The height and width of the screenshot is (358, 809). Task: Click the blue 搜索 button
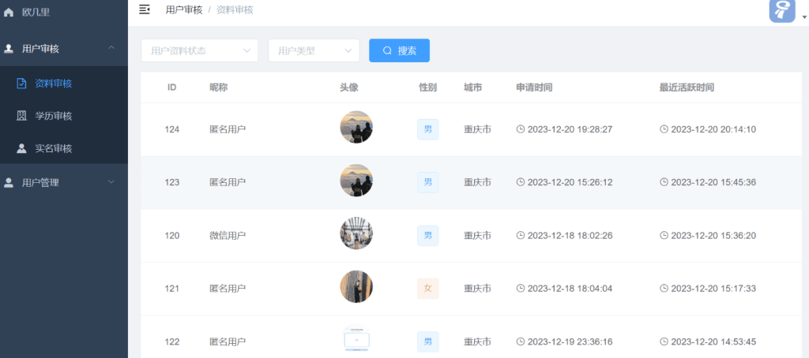[x=399, y=50]
